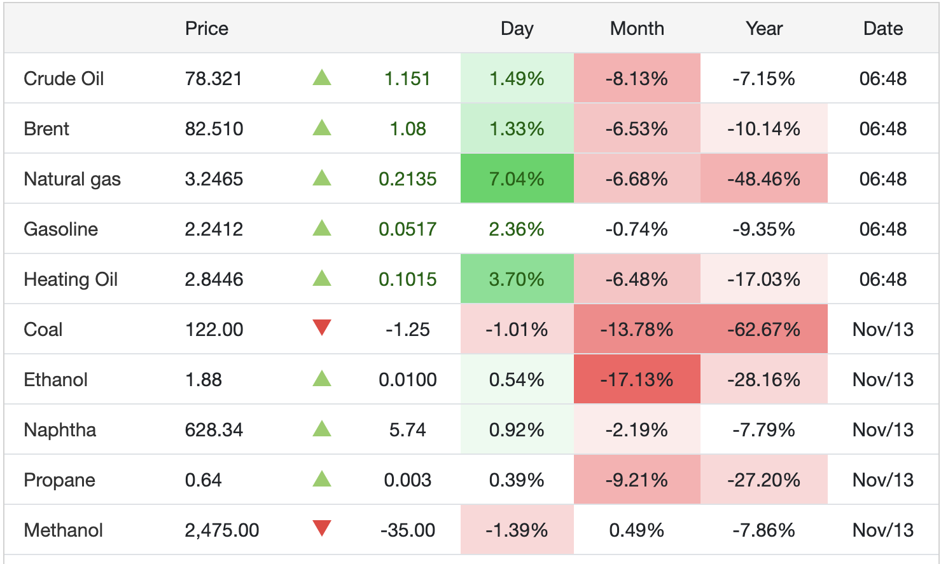Image resolution: width=948 pixels, height=564 pixels.
Task: Click the green up arrow in Crude Oil row
Action: tap(322, 77)
